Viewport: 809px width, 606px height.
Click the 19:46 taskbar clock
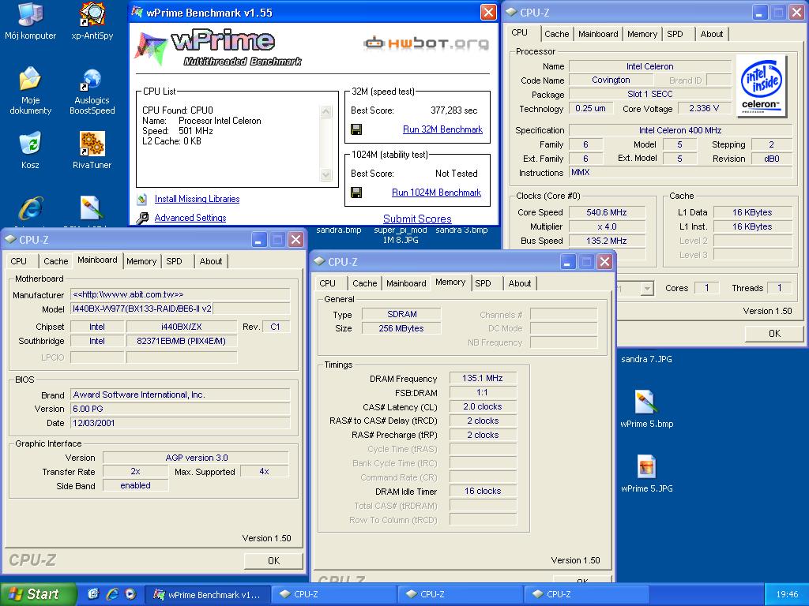tap(787, 594)
